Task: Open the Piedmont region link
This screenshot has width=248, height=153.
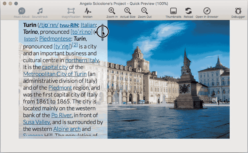Action: [60, 88]
